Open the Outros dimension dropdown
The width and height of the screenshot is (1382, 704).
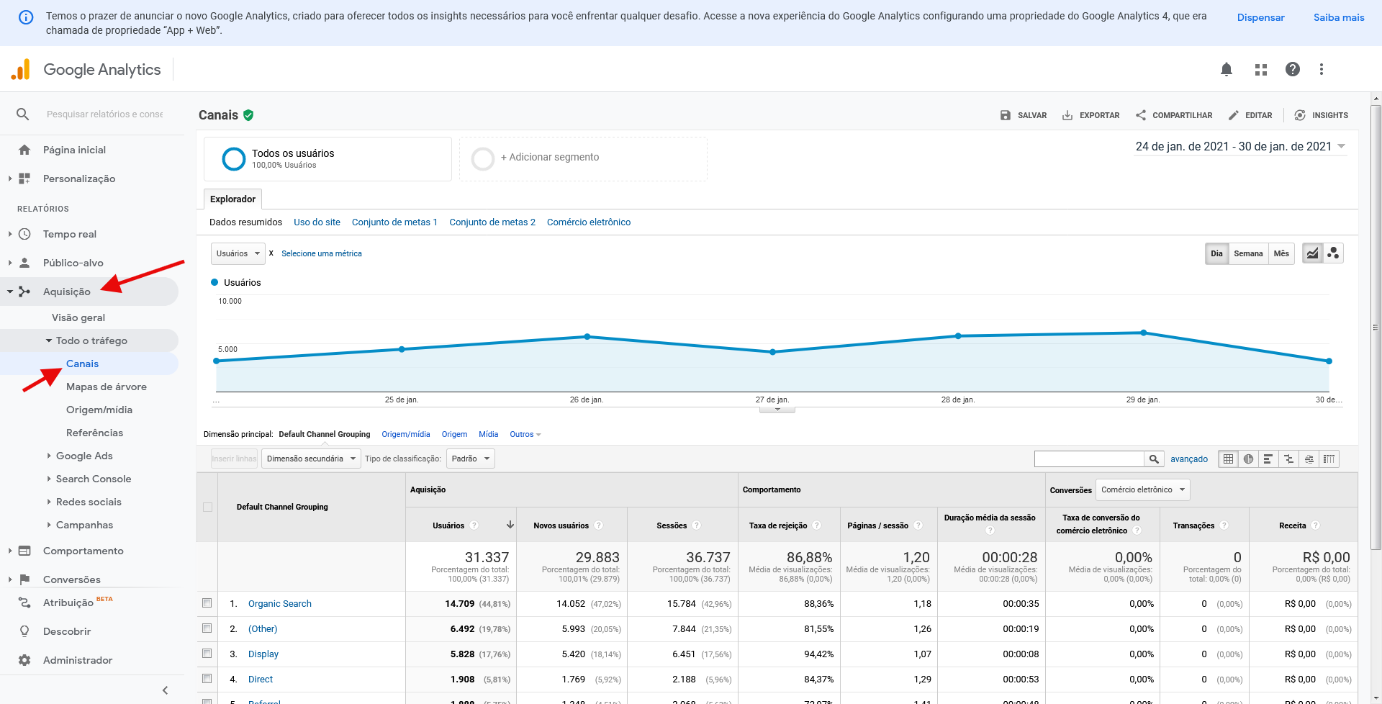[525, 434]
